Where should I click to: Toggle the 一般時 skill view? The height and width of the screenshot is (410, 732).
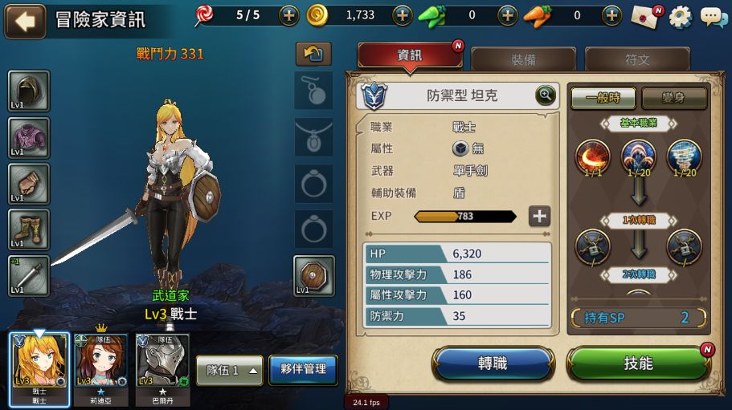tap(603, 98)
